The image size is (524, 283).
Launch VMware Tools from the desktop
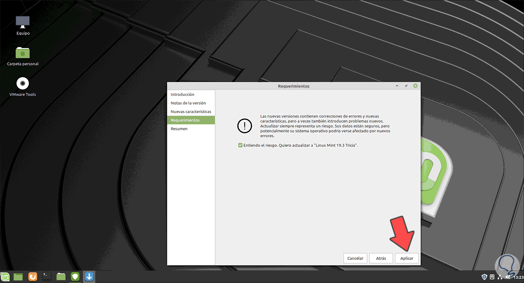tap(22, 84)
